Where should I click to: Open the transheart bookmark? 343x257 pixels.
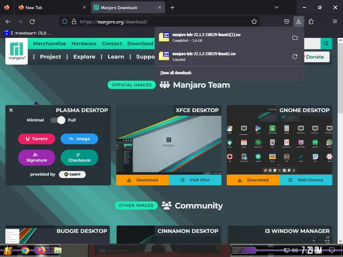pos(27,33)
